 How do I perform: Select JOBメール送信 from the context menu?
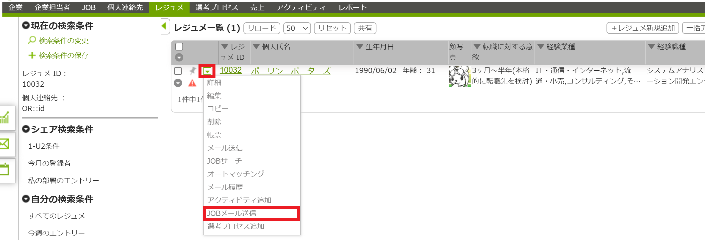click(x=232, y=213)
